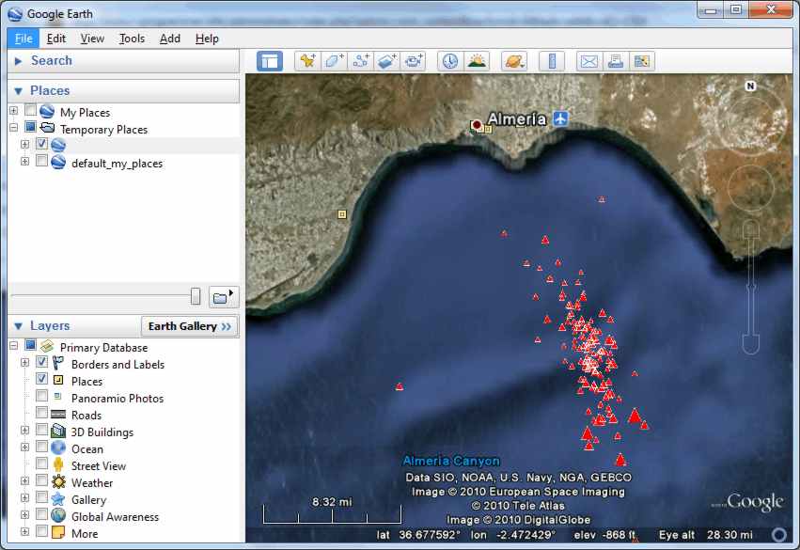The image size is (800, 550).
Task: Expand the Search panel
Action: [19, 61]
